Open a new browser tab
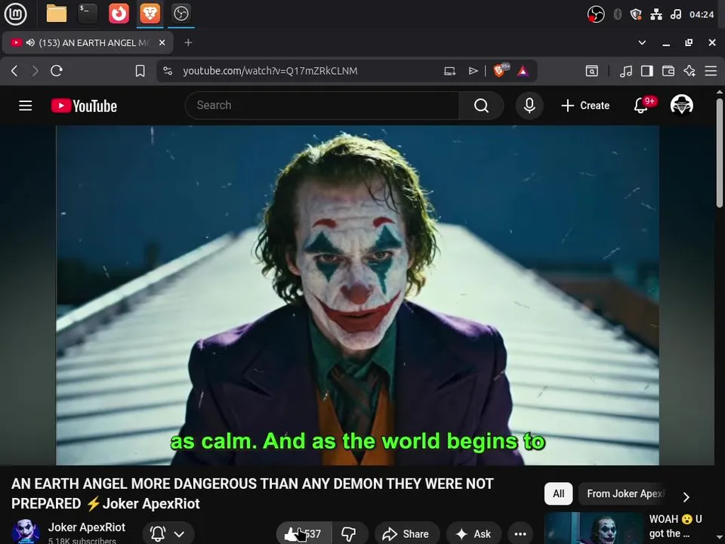The height and width of the screenshot is (544, 725). 188,42
